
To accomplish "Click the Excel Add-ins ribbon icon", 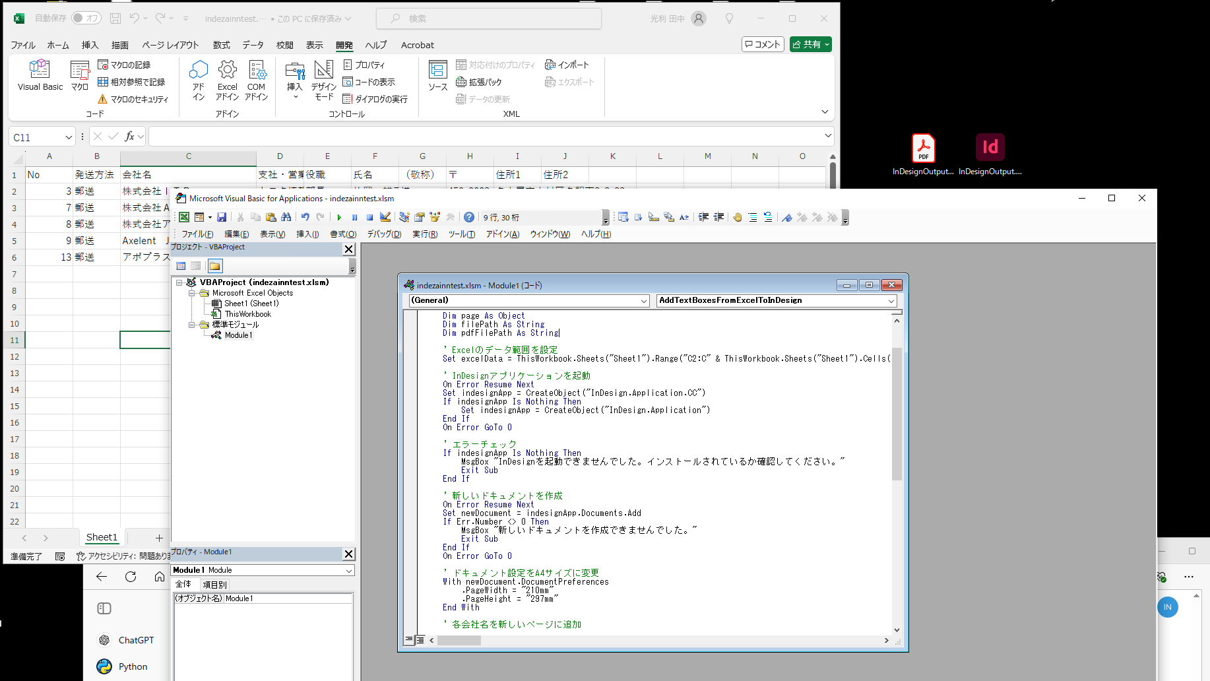I will 227,81.
